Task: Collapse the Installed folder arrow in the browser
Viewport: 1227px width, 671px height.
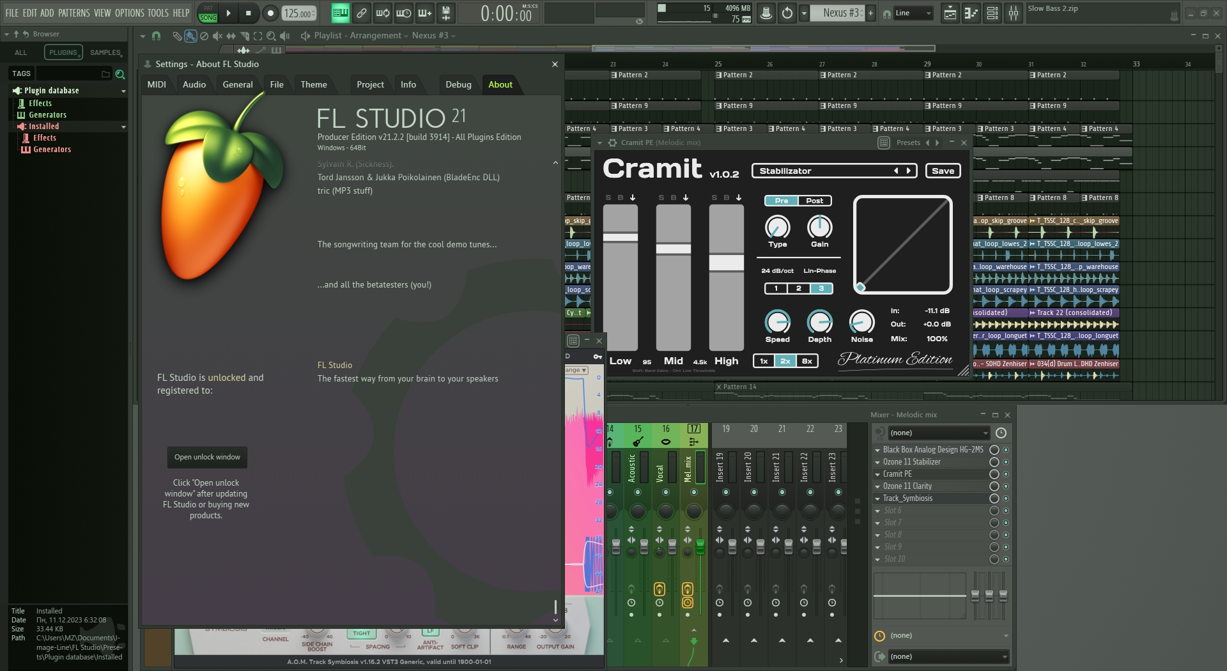Action: tap(123, 127)
